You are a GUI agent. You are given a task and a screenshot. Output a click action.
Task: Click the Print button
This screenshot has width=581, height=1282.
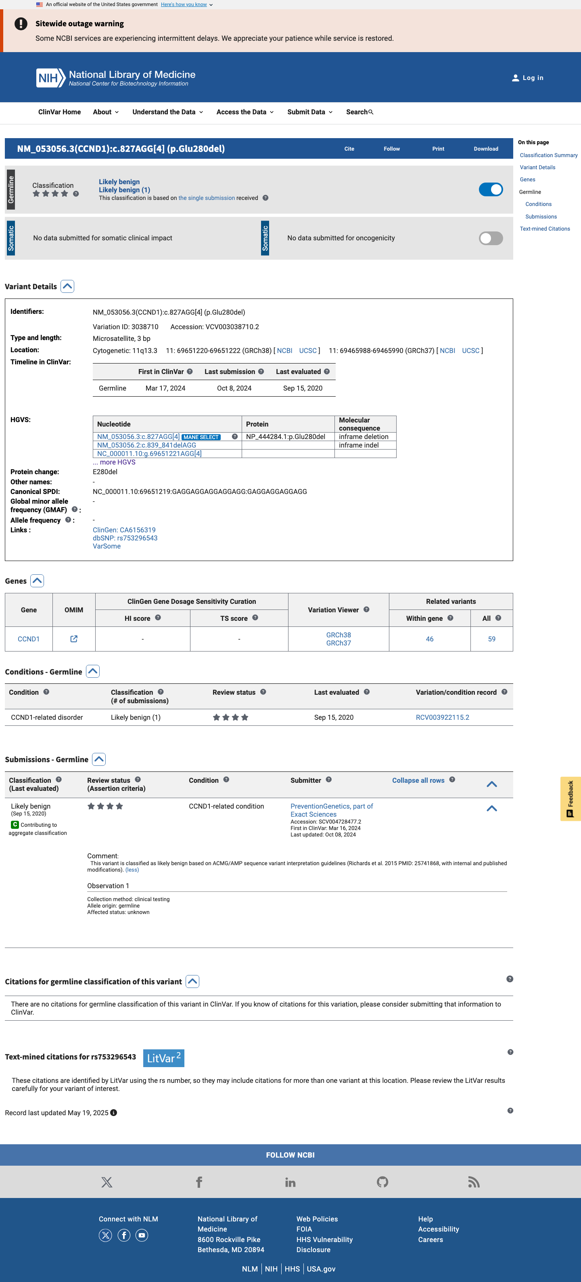tap(438, 149)
